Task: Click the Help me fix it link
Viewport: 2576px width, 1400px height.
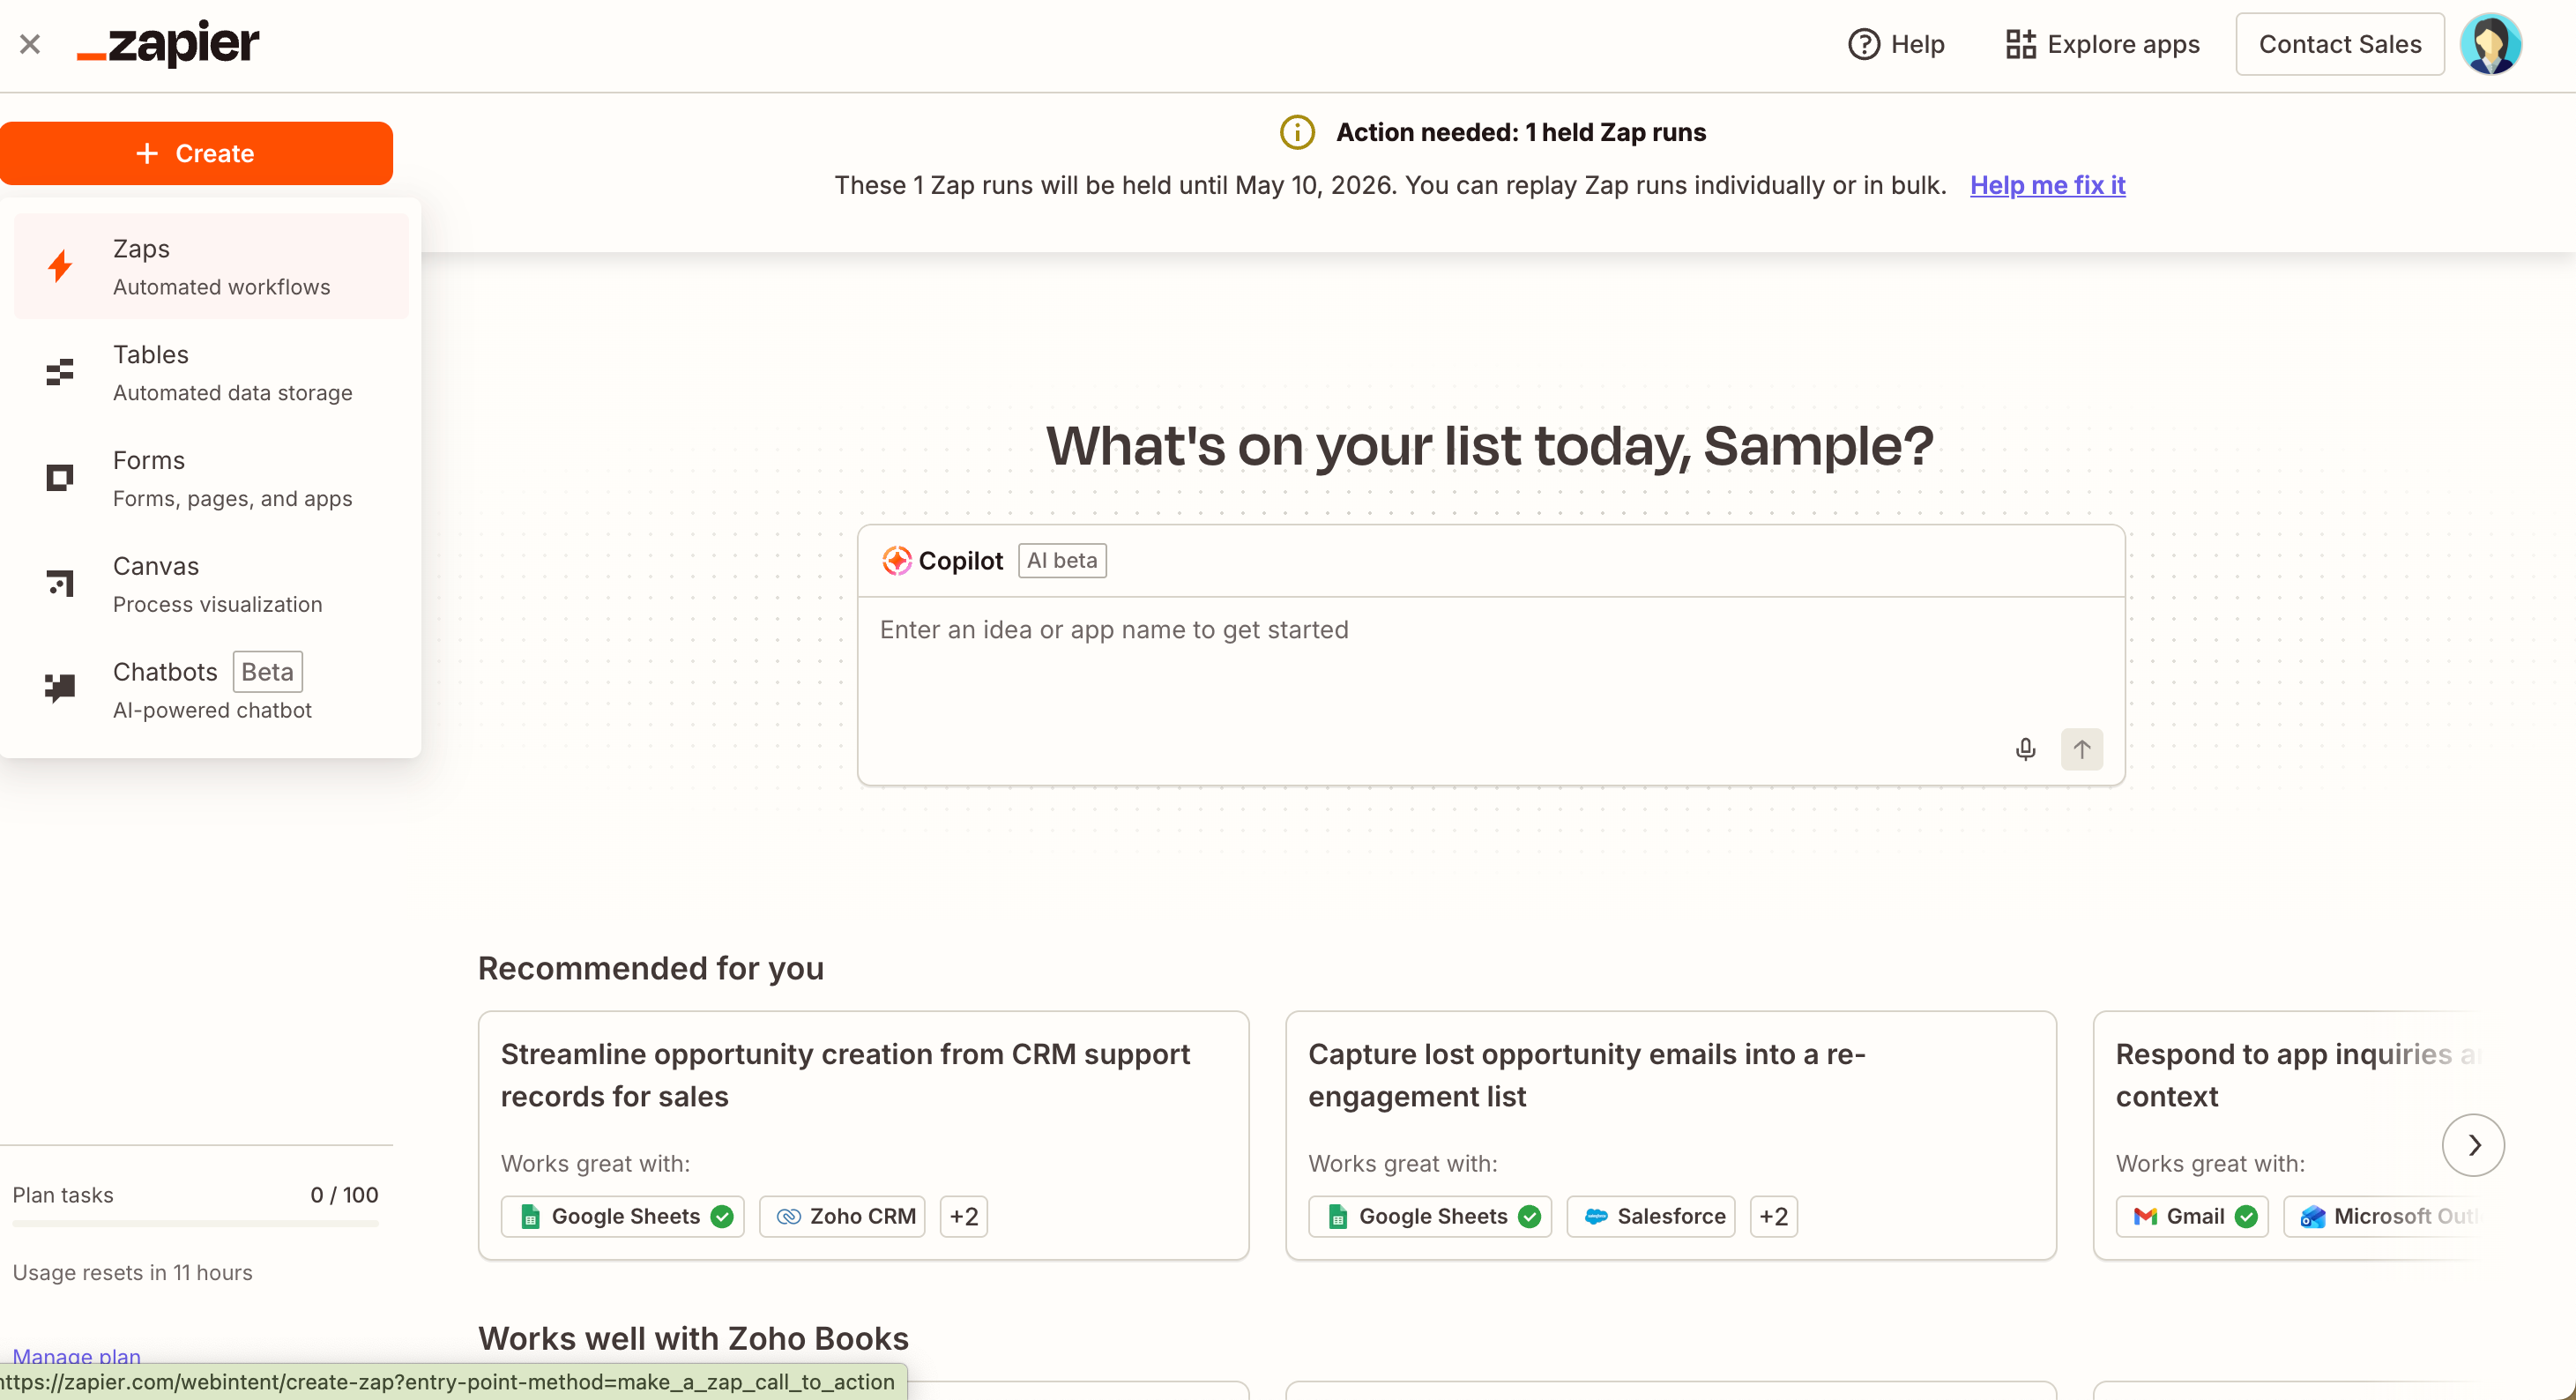Action: click(2047, 185)
